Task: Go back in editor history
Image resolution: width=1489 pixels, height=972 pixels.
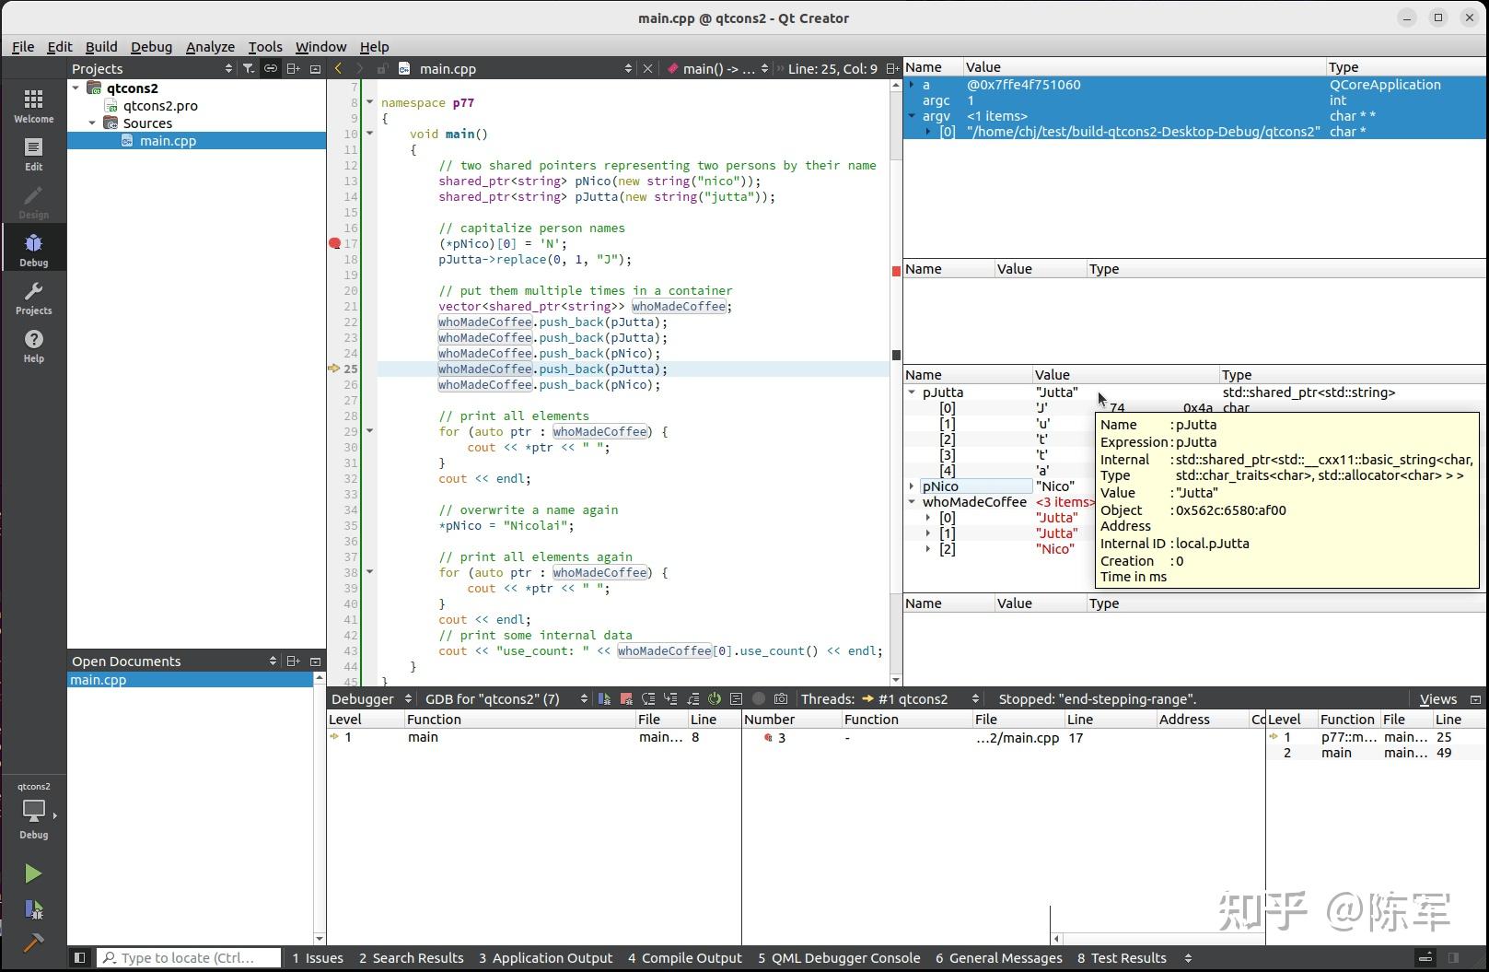Action: 338,68
